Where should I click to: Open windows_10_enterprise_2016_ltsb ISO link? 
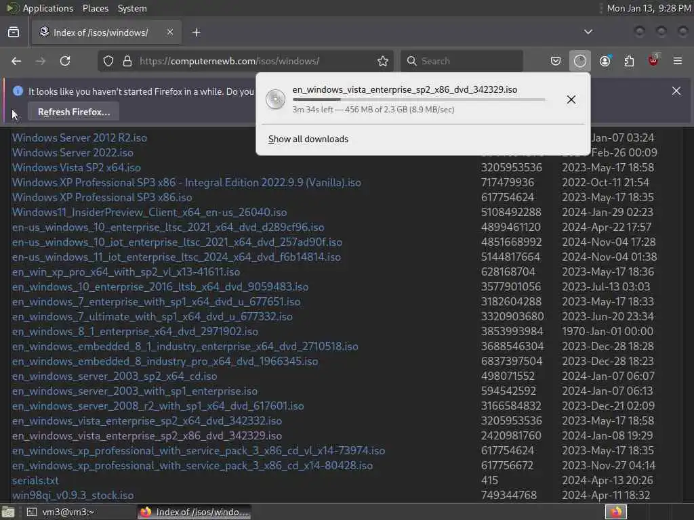coord(160,286)
